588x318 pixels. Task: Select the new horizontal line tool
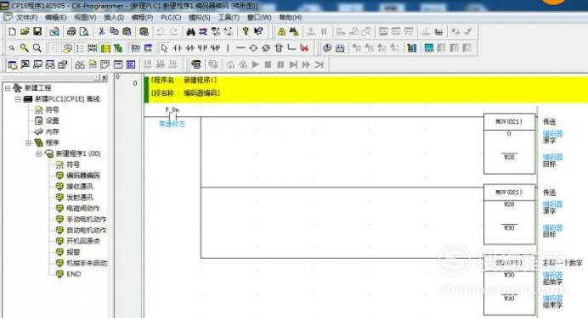(240, 47)
